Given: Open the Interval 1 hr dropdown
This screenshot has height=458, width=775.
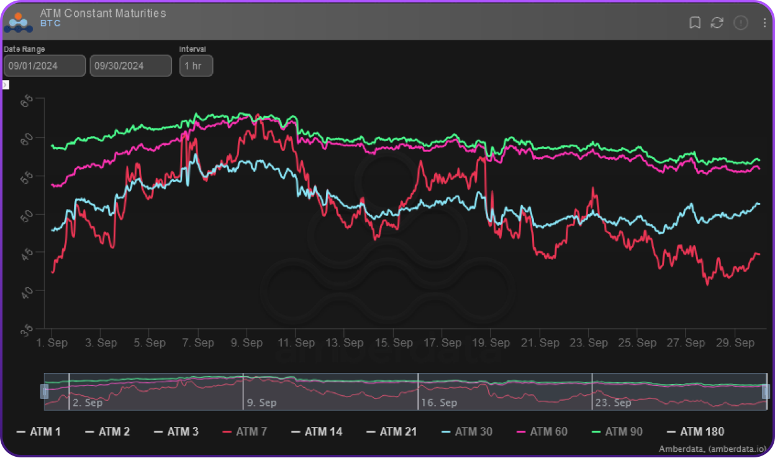Looking at the screenshot, I should [196, 66].
